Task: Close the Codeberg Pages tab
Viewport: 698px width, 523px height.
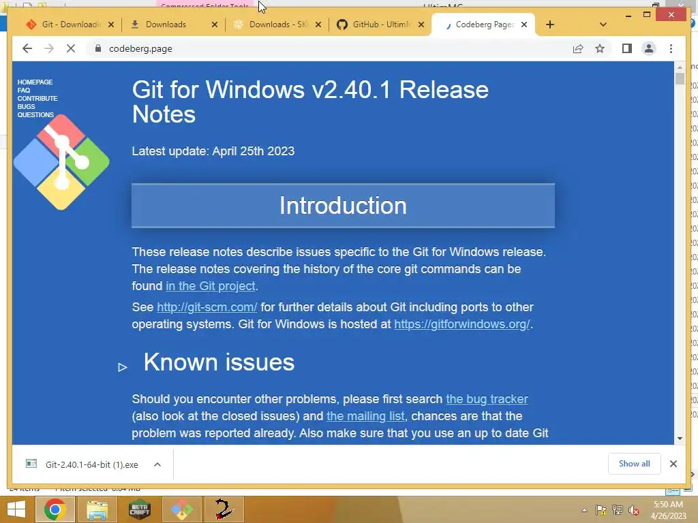Action: pyautogui.click(x=524, y=25)
